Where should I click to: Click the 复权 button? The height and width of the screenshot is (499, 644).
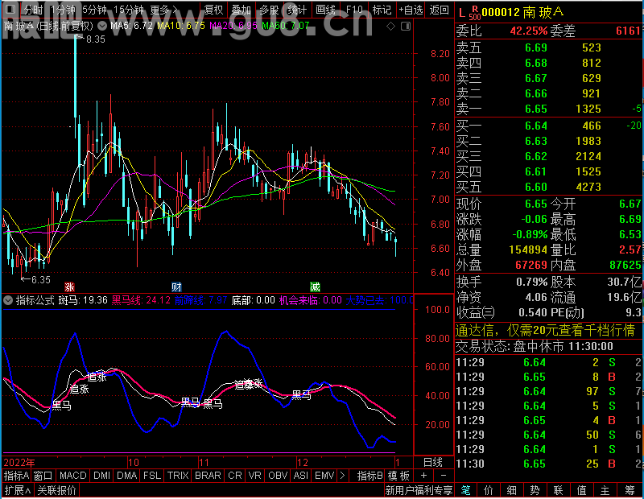[213, 10]
